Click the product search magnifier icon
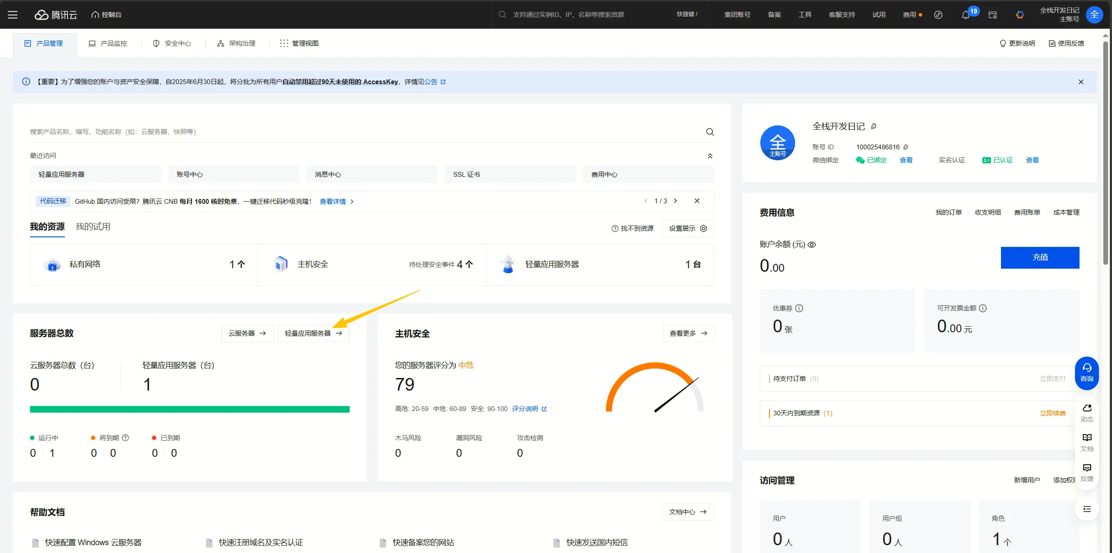The height and width of the screenshot is (553, 1112). tap(710, 132)
